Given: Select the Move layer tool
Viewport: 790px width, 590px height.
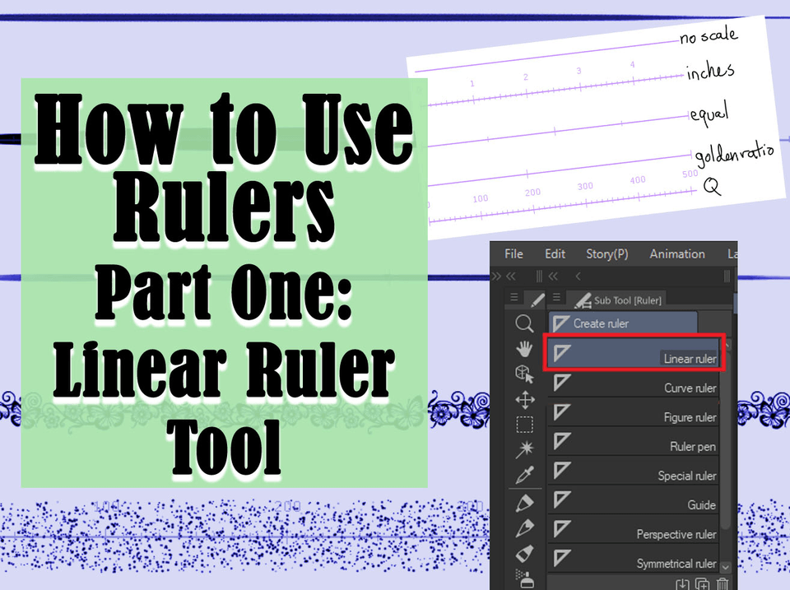Looking at the screenshot, I should point(524,400).
